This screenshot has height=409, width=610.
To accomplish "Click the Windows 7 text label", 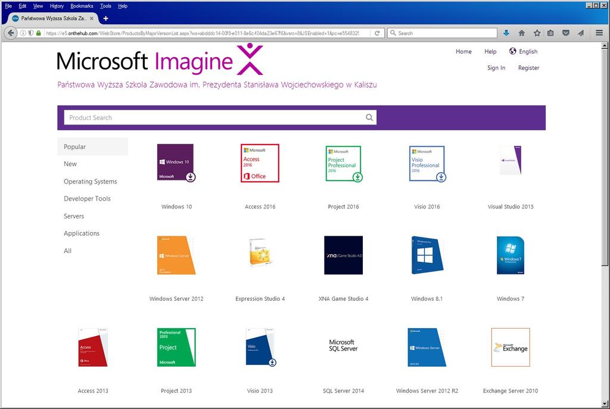I will click(511, 299).
